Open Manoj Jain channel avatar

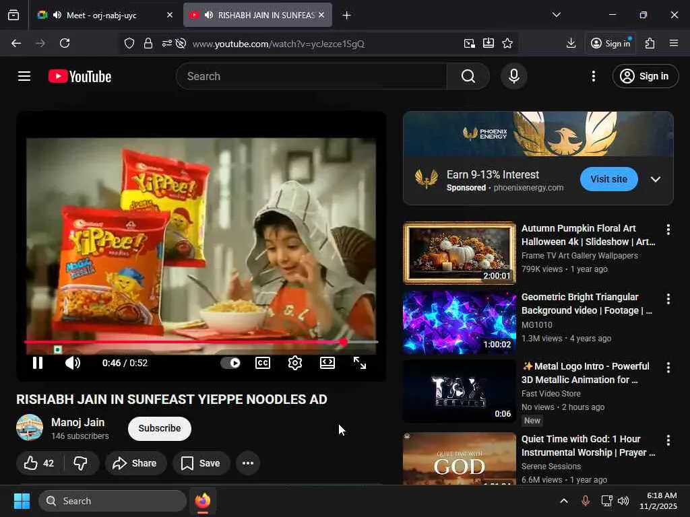pyautogui.click(x=30, y=427)
